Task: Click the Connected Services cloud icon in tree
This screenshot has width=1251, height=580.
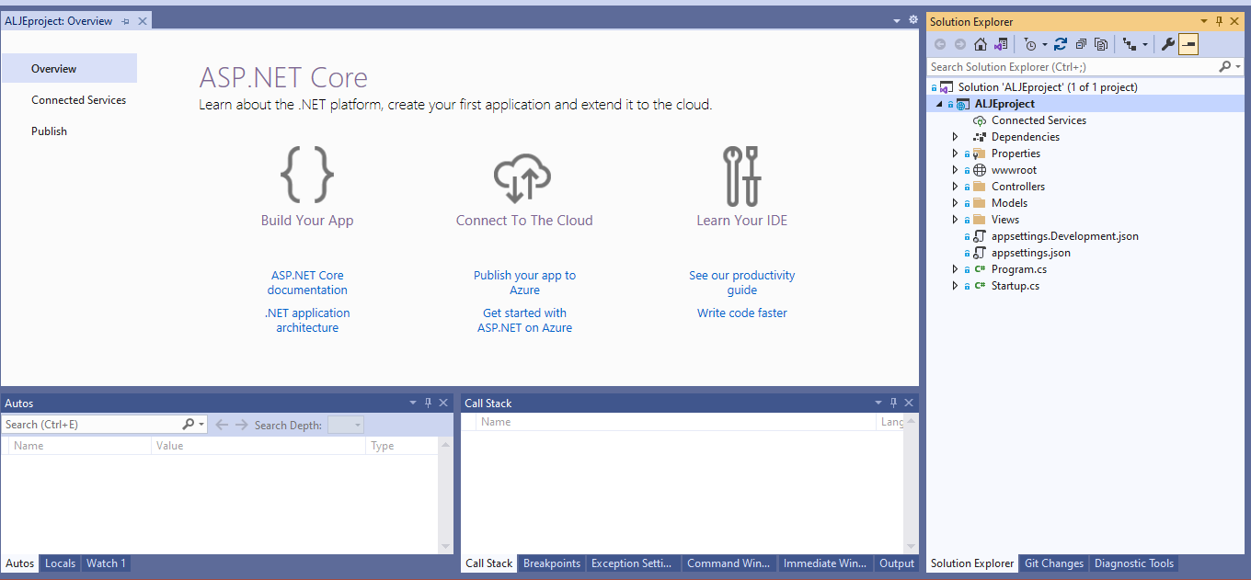Action: pos(980,120)
